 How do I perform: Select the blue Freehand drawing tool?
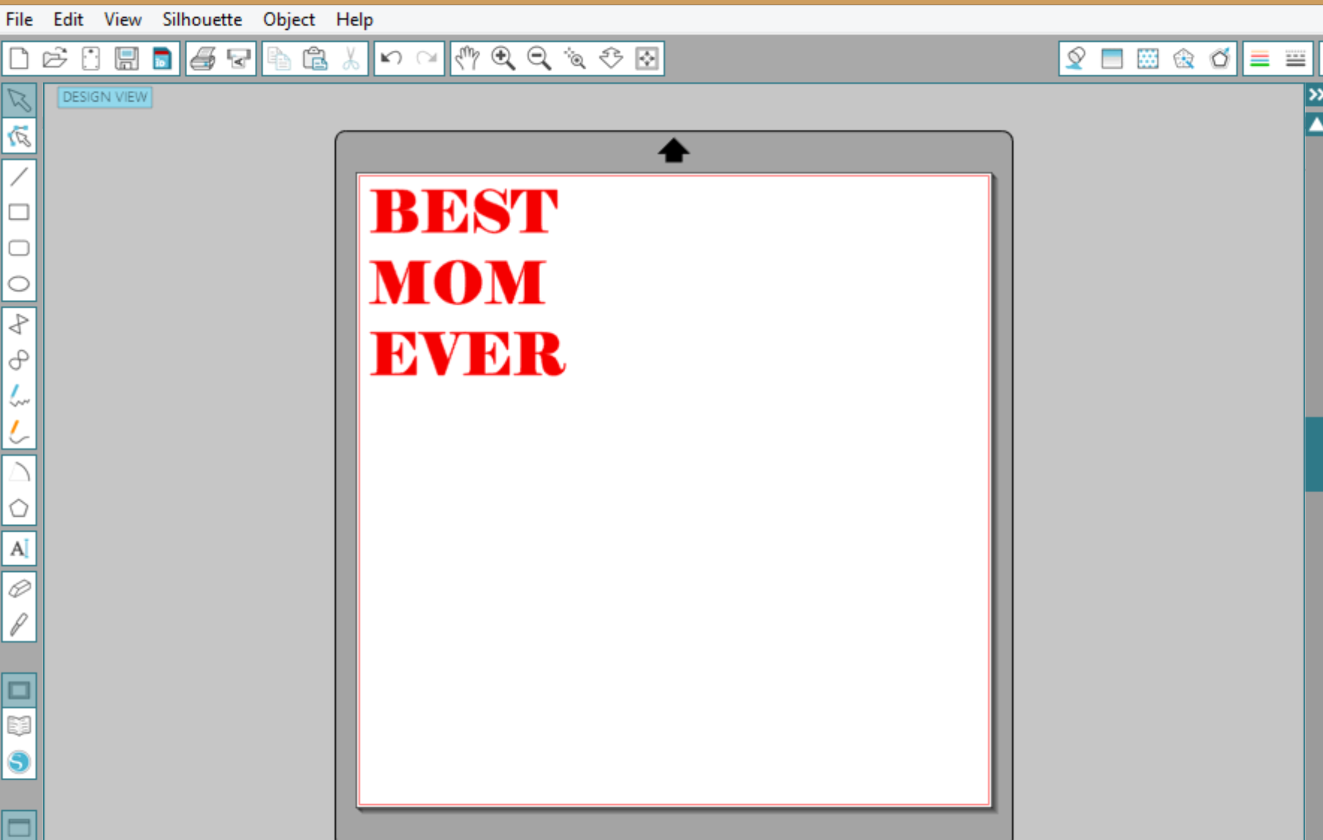pos(19,396)
